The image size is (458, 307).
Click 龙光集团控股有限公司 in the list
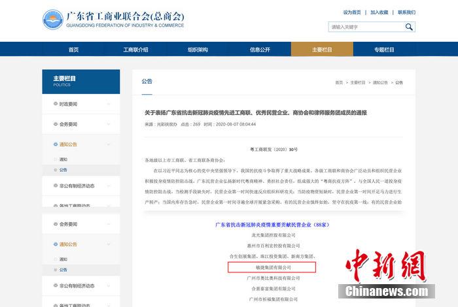click(x=273, y=235)
